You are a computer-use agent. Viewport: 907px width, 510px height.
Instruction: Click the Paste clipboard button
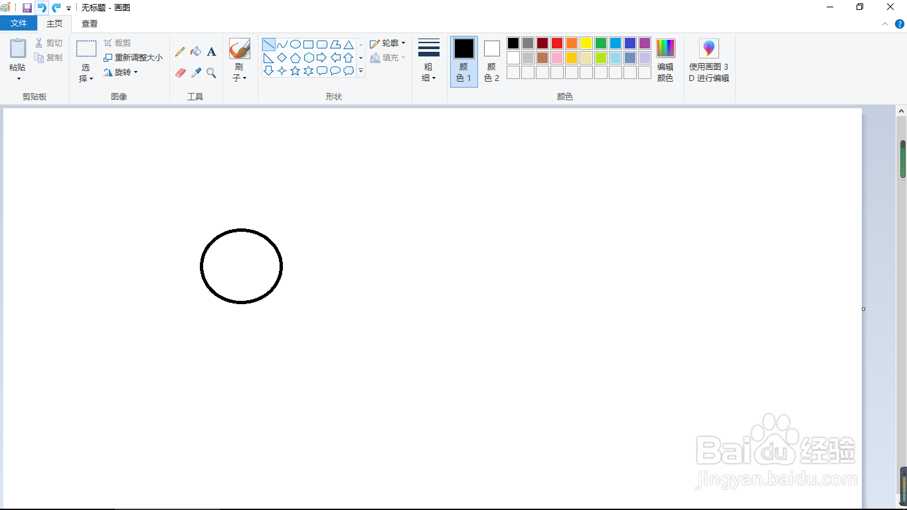point(18,48)
